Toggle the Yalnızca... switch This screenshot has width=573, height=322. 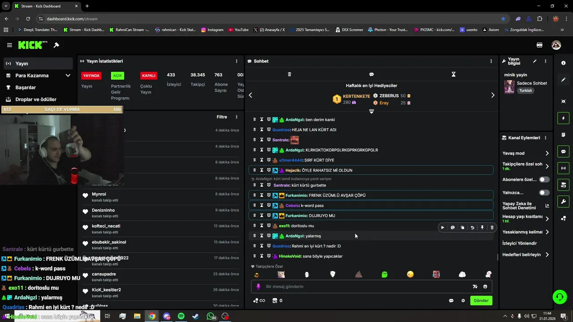tap(544, 193)
